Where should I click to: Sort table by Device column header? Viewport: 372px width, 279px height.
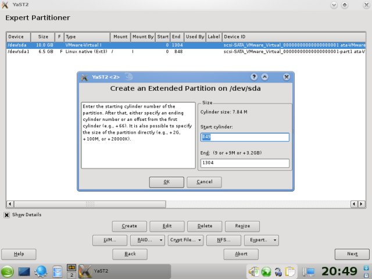click(x=19, y=37)
